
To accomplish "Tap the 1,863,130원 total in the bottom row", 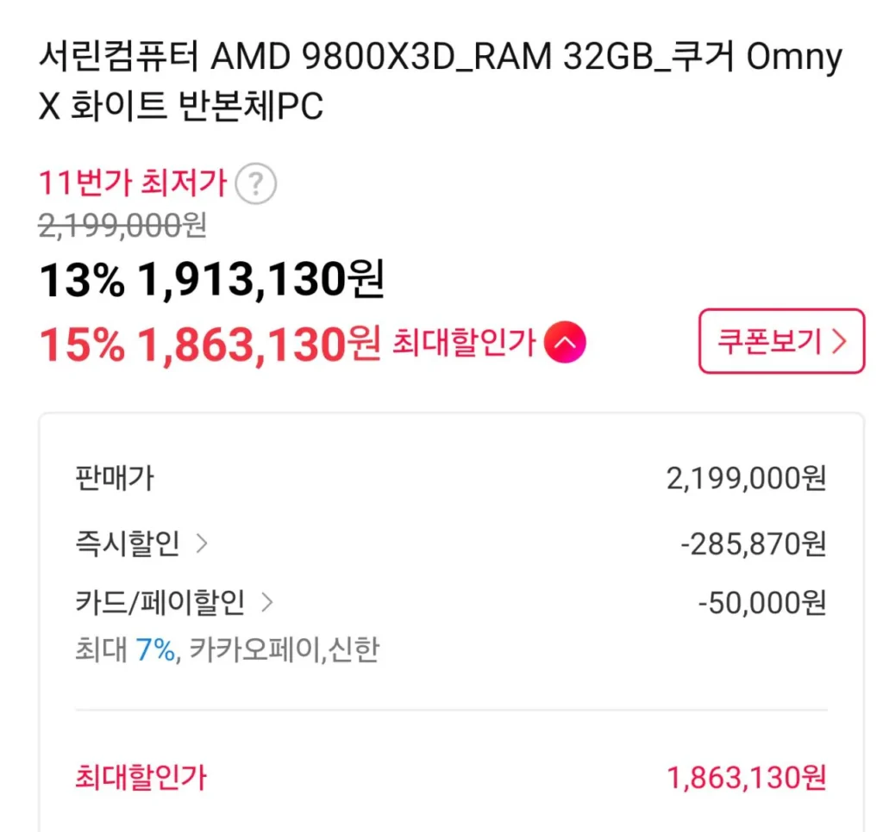I will [747, 778].
